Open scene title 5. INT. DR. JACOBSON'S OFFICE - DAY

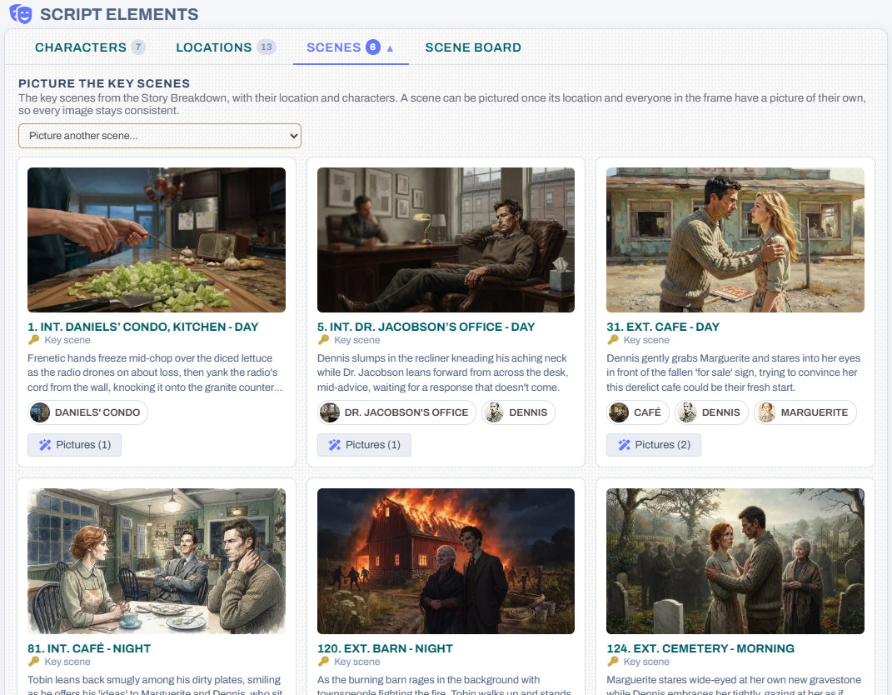coord(426,327)
